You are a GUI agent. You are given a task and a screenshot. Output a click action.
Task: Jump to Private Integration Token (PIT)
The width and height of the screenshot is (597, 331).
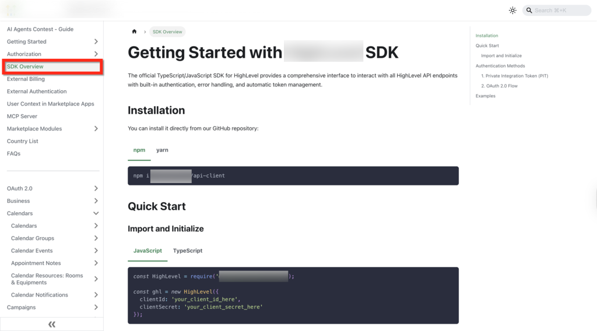click(x=514, y=76)
